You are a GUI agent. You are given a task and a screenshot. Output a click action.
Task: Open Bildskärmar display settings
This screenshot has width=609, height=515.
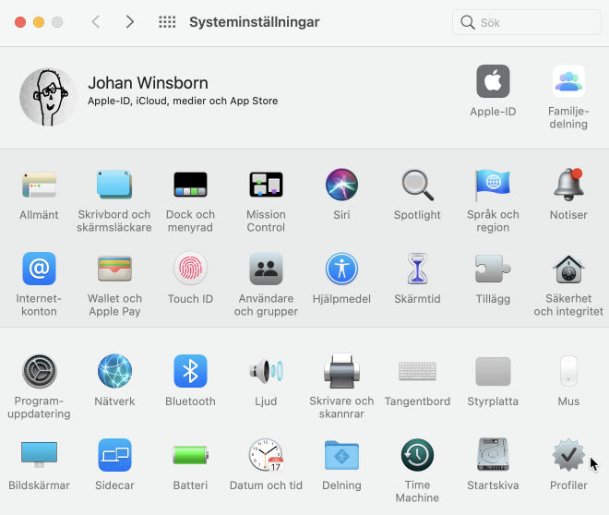pos(39,454)
